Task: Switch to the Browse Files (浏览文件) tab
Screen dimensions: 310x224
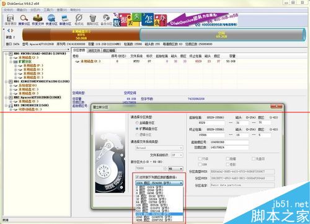Action: click(94, 50)
